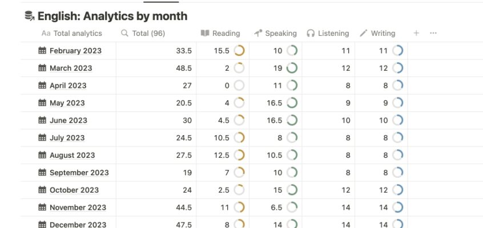Open the Total analytics column header menu
Image resolution: width=483 pixels, height=228 pixels.
(72, 33)
